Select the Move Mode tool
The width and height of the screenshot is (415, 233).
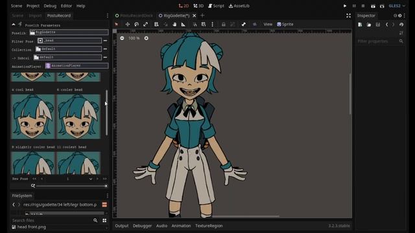tap(128, 25)
